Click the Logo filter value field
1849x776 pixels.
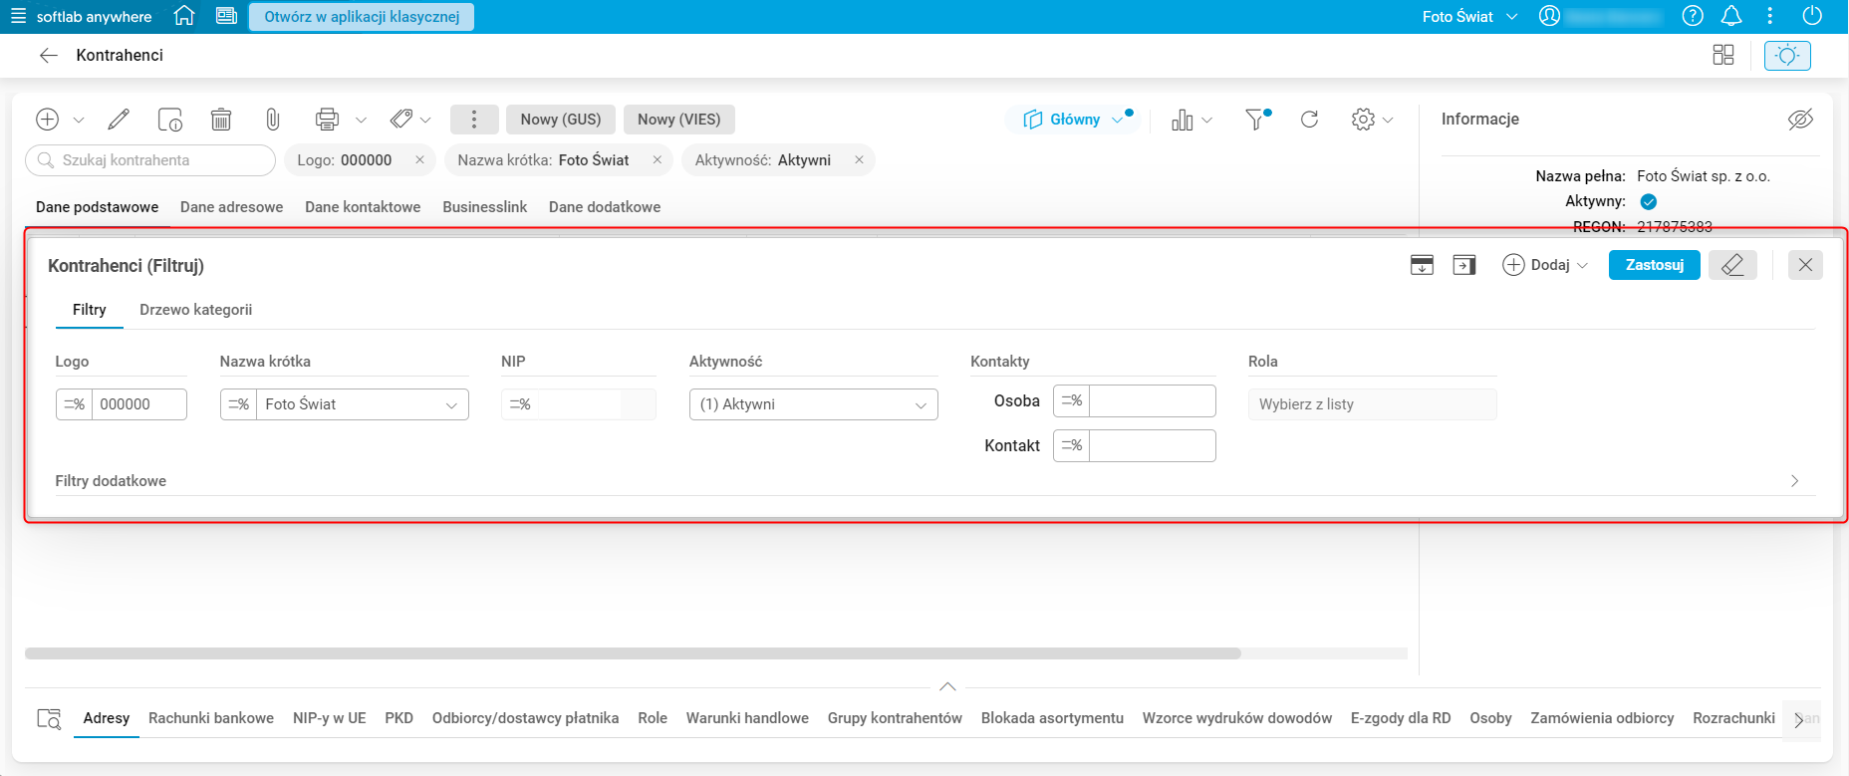pos(138,404)
